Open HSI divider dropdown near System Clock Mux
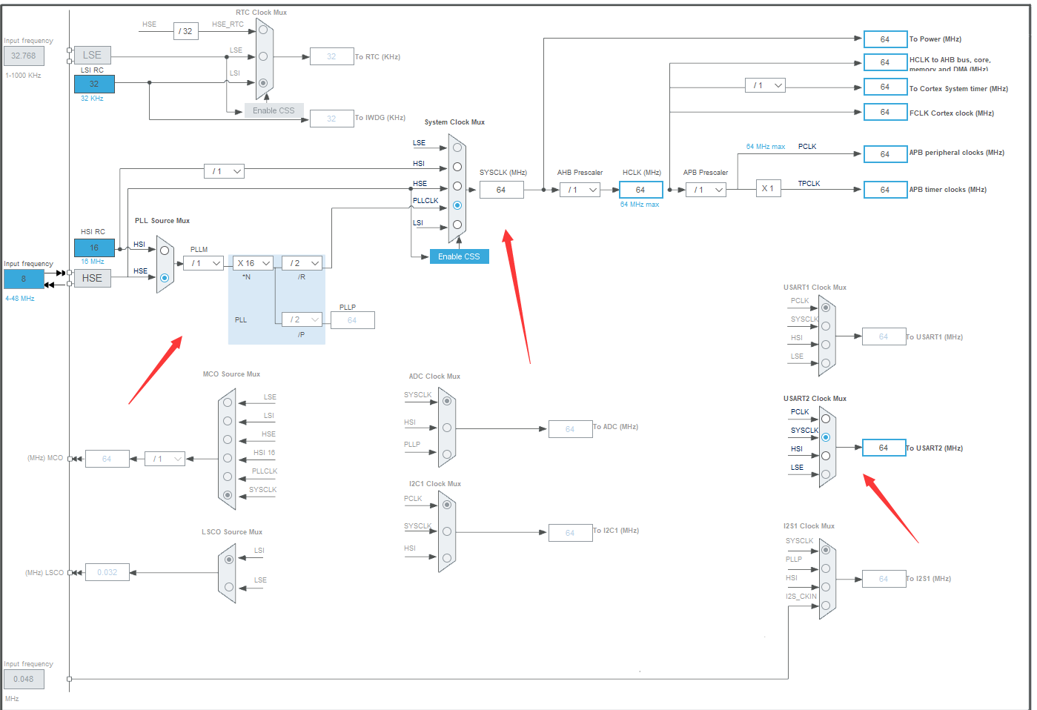 pyautogui.click(x=224, y=171)
